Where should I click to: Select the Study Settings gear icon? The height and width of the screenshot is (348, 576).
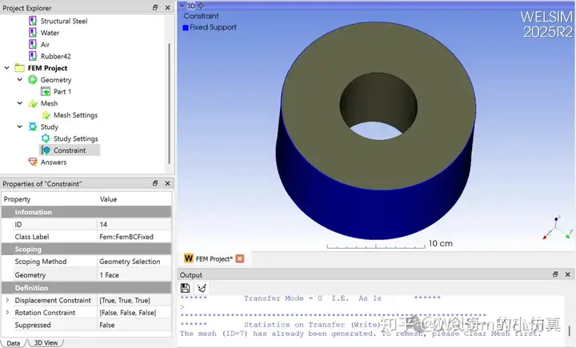46,138
